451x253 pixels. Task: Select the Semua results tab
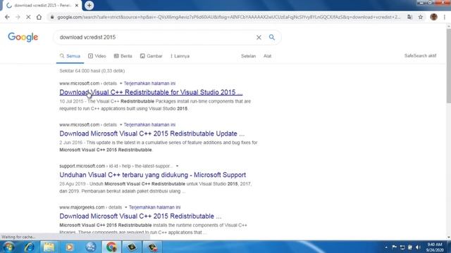[x=70, y=56]
